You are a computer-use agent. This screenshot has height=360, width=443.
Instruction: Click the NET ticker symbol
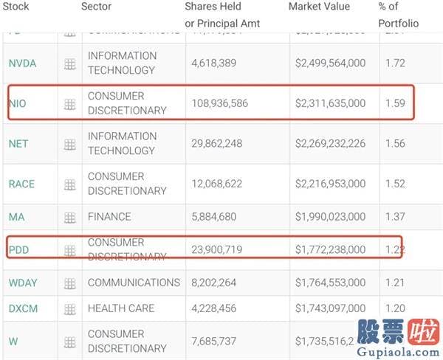(x=18, y=144)
